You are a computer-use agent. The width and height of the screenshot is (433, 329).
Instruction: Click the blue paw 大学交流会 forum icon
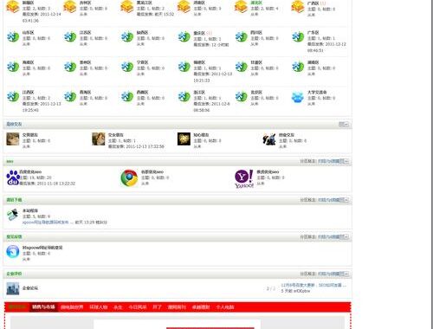(298, 97)
